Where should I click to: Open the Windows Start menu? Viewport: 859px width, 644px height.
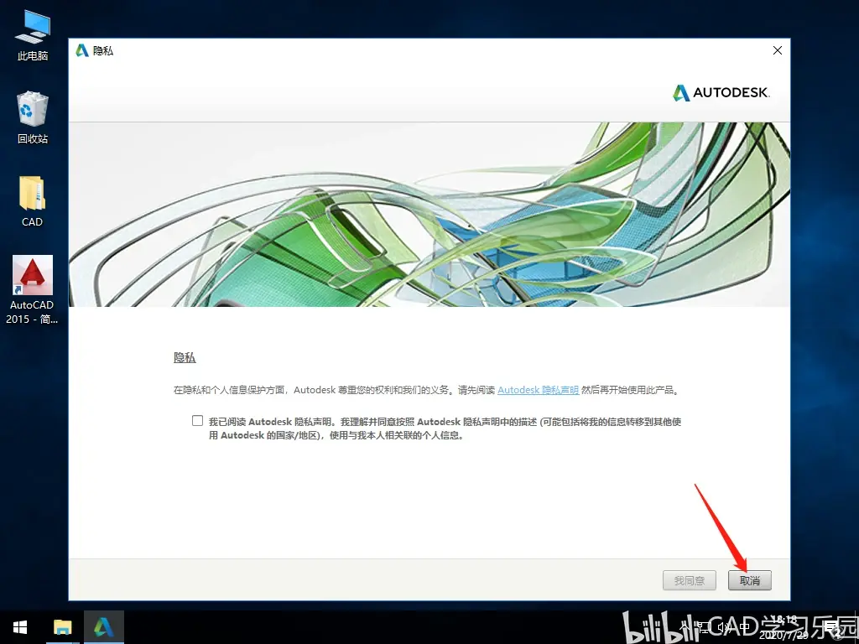point(20,627)
